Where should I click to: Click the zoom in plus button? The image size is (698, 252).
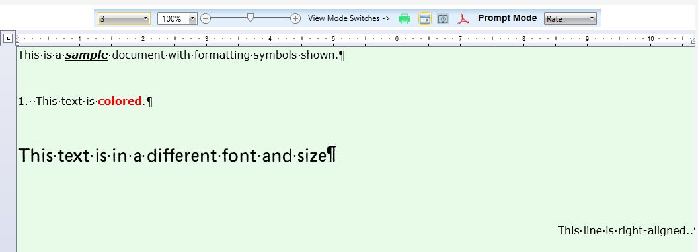click(295, 18)
